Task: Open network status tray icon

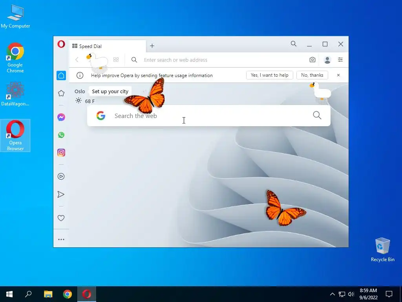Action: [x=342, y=294]
